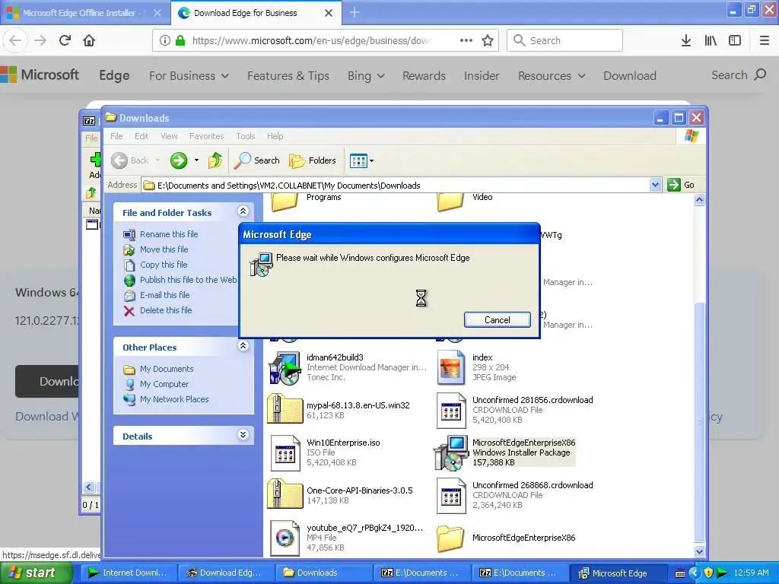Open a new browser tab
Screen dimensions: 779x584
[355, 12]
